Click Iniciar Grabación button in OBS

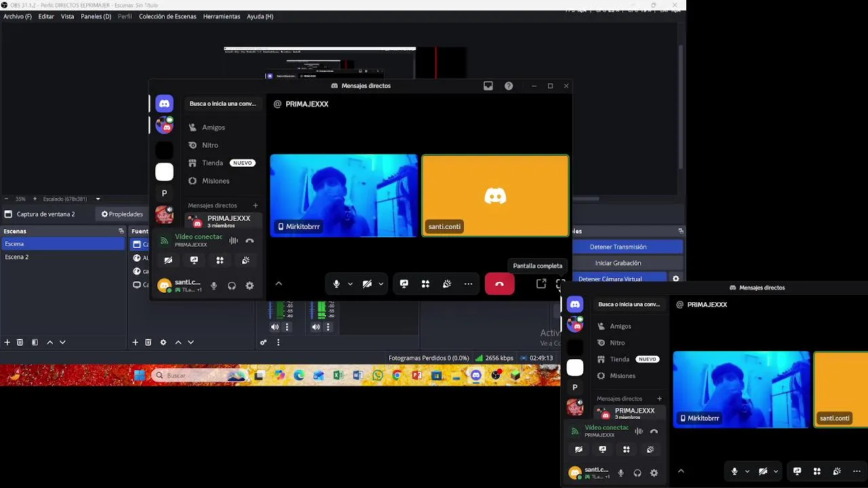[x=618, y=263]
